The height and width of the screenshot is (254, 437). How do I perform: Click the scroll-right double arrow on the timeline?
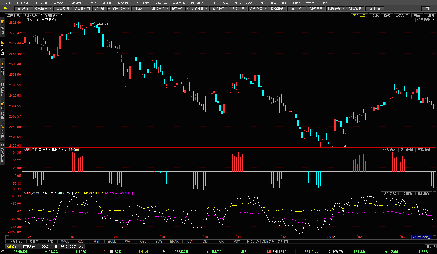click(434, 237)
